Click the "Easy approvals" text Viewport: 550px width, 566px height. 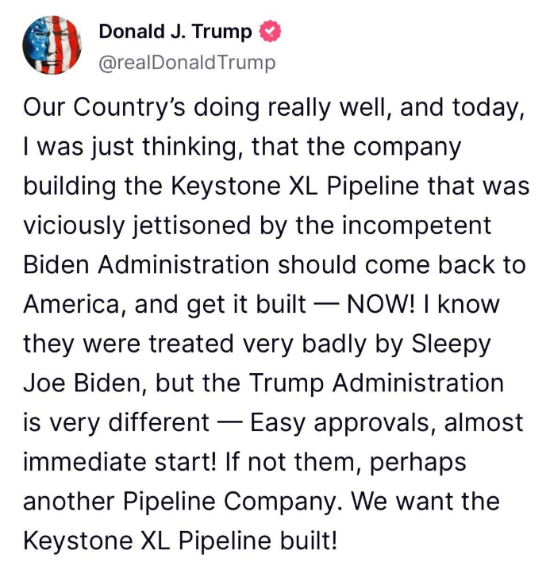[340, 422]
